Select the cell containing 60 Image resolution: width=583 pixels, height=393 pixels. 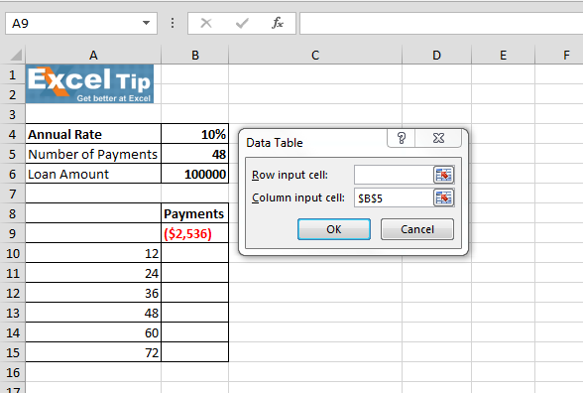pyautogui.click(x=93, y=332)
